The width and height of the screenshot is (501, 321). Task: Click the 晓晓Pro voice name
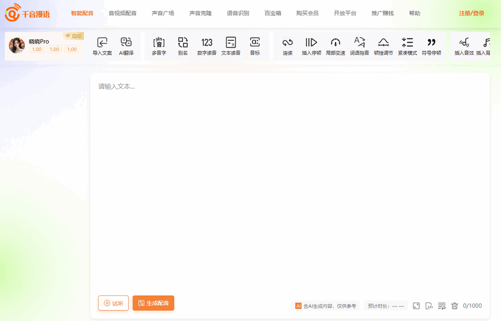(39, 41)
